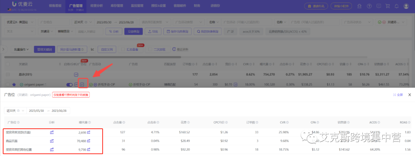
Task: Open ad placement icon in origami paper row
Action: click(82, 85)
